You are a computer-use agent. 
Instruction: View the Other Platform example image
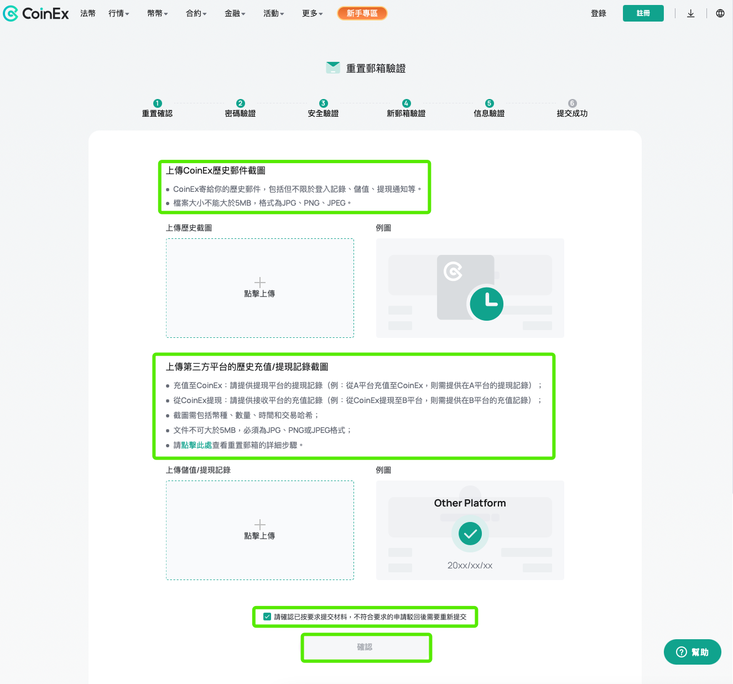click(470, 530)
